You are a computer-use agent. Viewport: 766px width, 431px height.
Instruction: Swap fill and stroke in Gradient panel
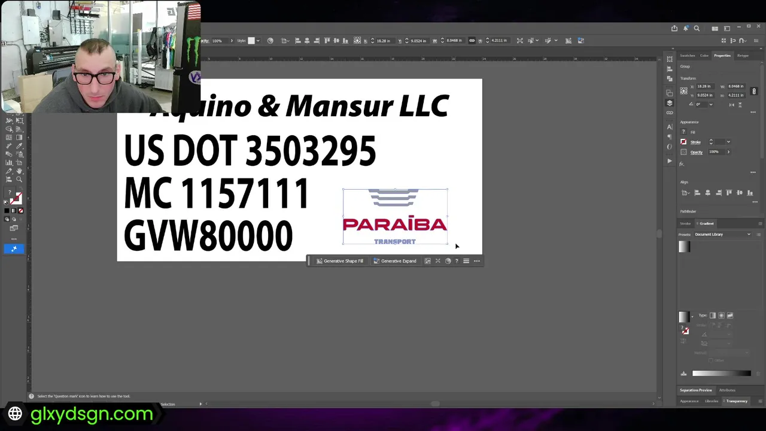click(x=685, y=330)
